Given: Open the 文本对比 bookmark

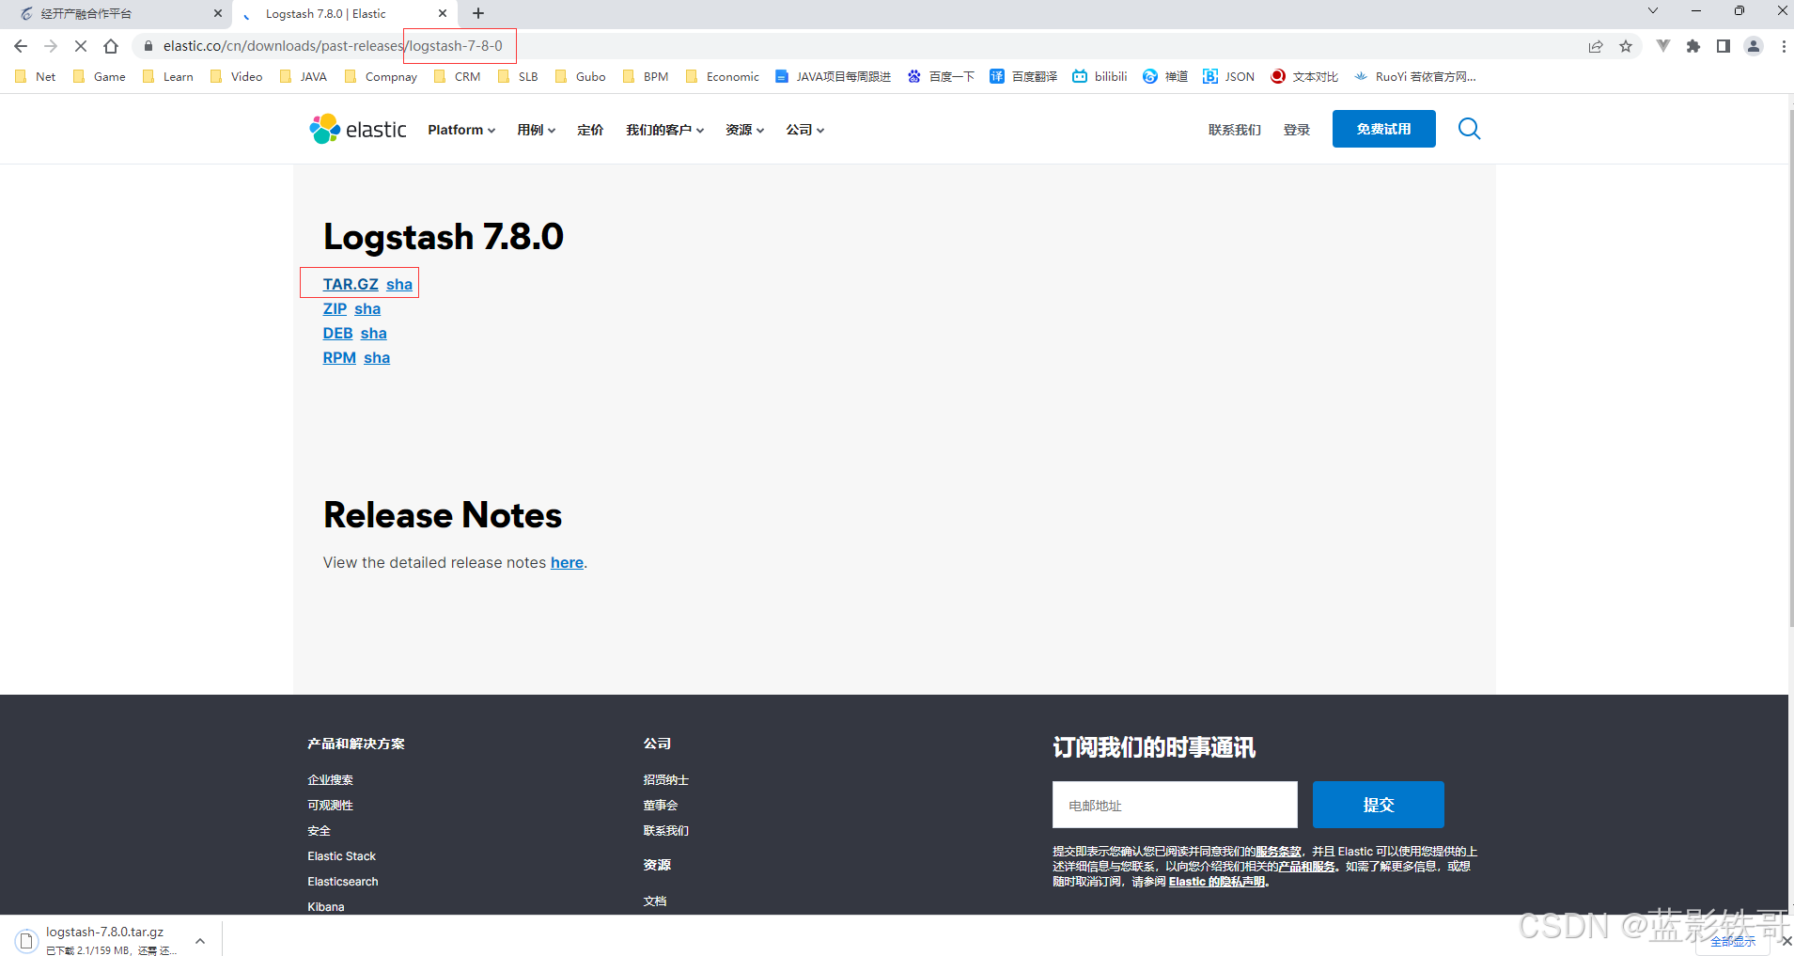Looking at the screenshot, I should point(1304,77).
